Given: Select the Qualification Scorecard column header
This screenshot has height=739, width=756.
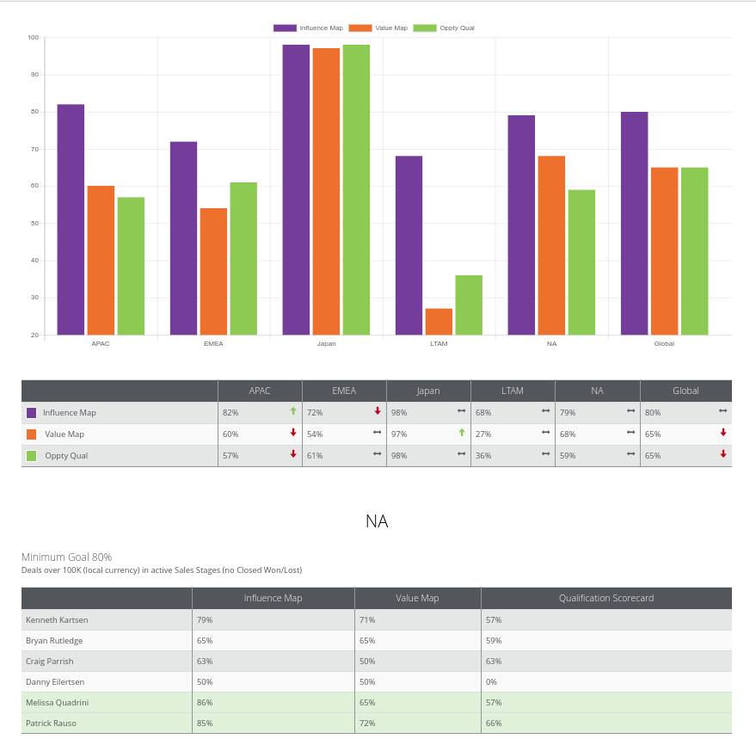Looking at the screenshot, I should (606, 598).
